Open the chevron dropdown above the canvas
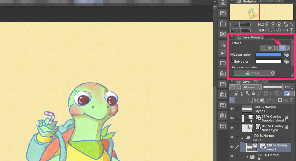 click(215, 1)
